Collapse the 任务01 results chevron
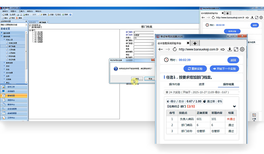The height and width of the screenshot is (154, 264). (234, 106)
